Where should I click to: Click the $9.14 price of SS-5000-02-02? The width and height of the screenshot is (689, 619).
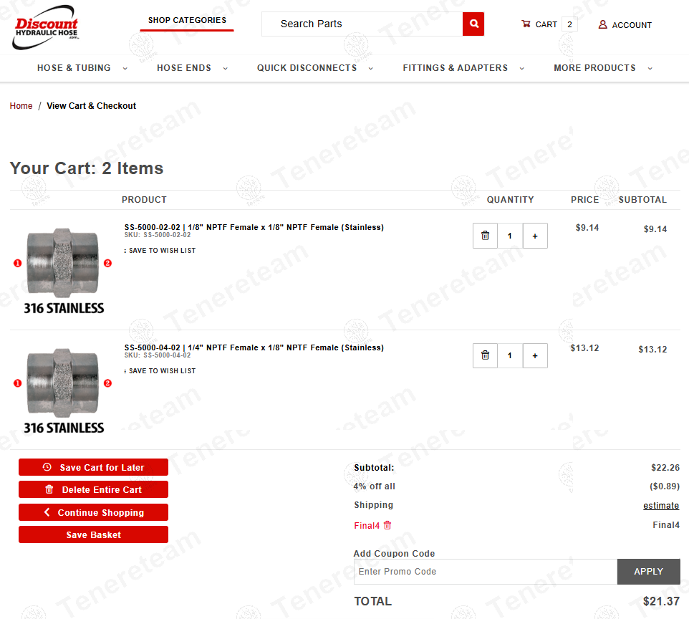point(587,228)
